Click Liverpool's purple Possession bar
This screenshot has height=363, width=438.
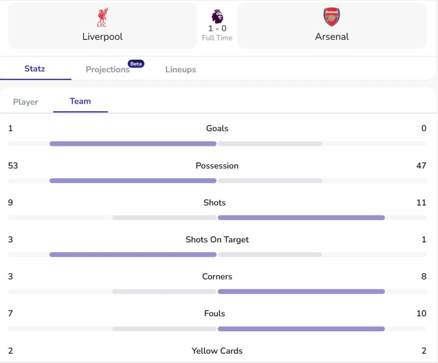[x=133, y=181]
